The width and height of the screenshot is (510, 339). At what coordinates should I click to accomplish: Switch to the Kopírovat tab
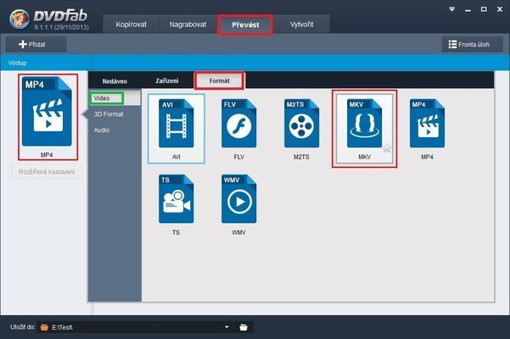131,25
